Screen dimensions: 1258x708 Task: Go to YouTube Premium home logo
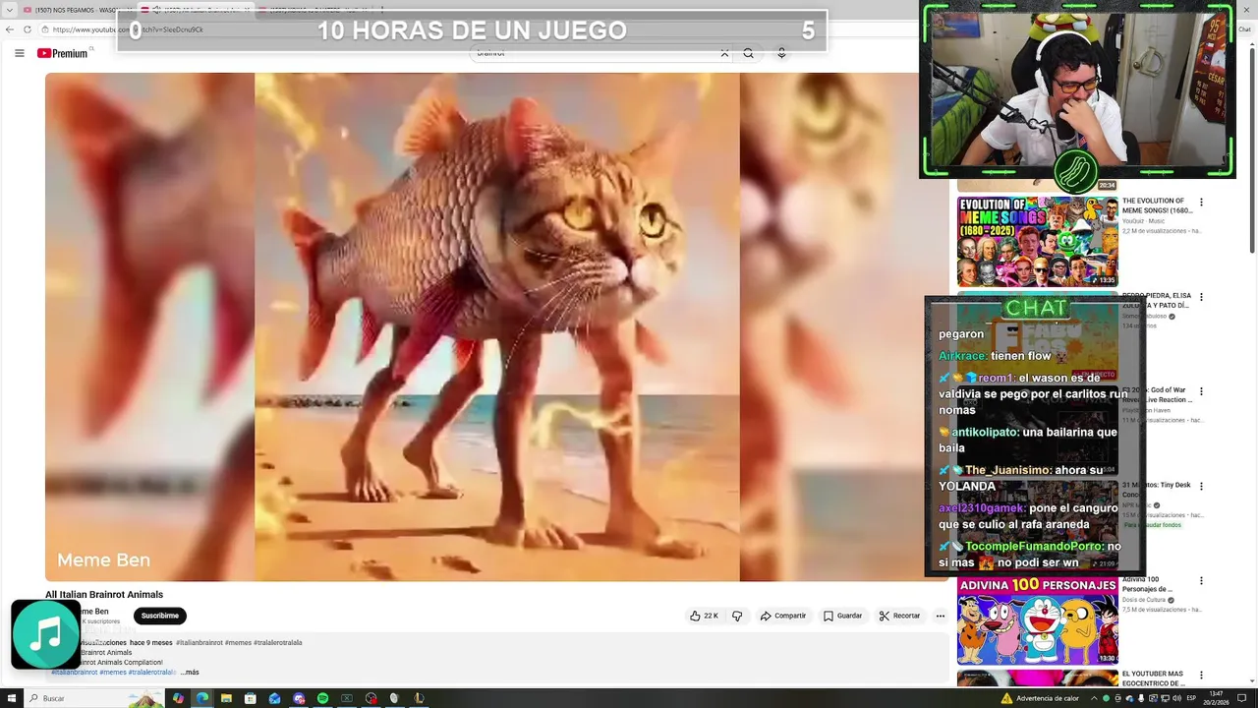63,53
